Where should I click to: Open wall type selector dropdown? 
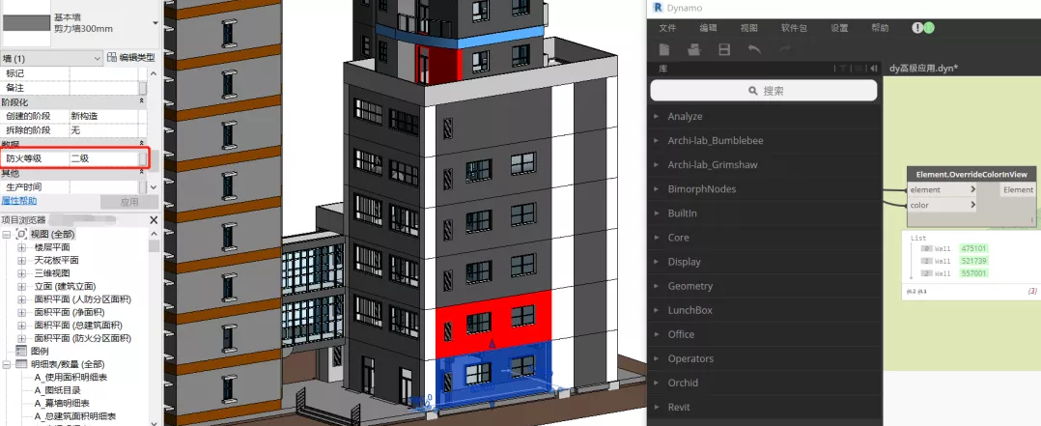(x=155, y=23)
